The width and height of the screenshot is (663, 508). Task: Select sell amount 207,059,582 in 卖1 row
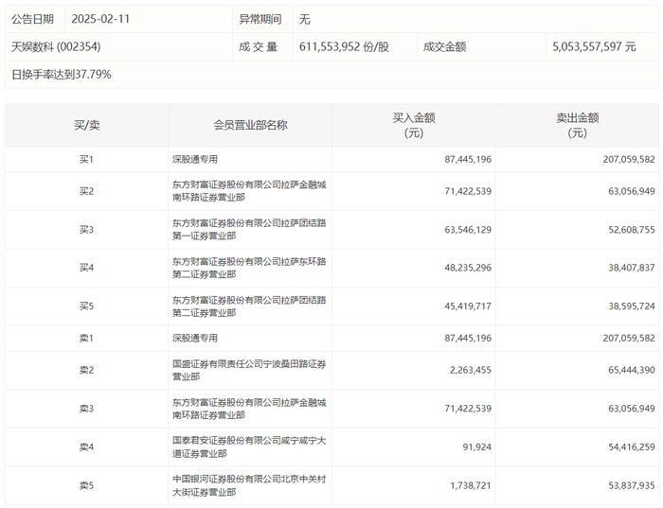[629, 338]
